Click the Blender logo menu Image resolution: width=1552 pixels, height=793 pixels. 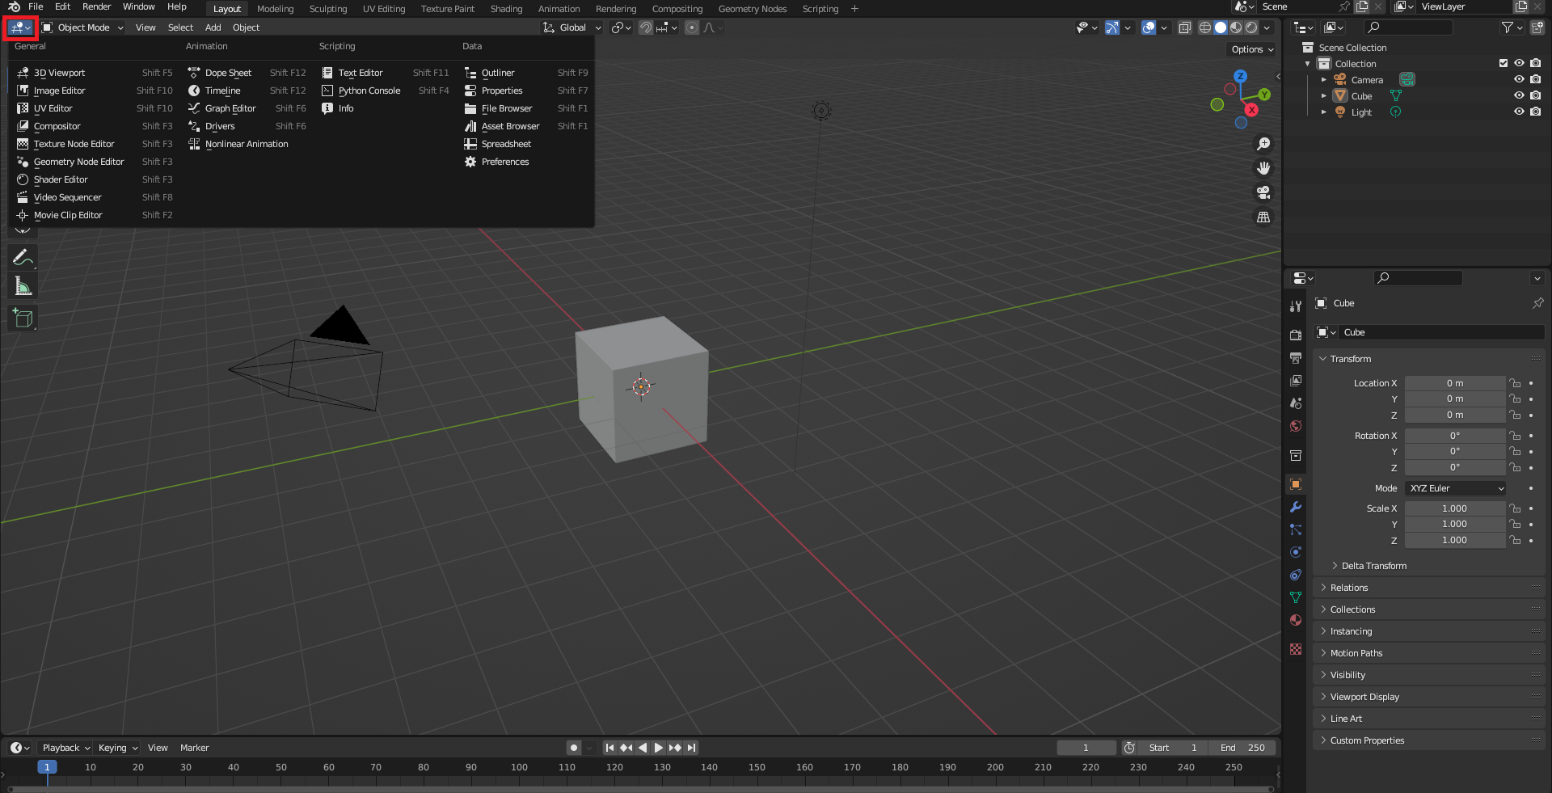click(14, 6)
